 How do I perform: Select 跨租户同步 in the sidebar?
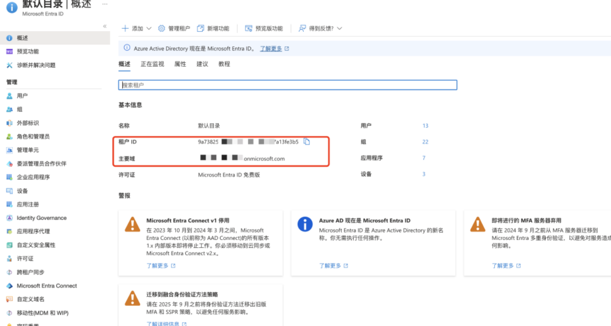pos(31,272)
